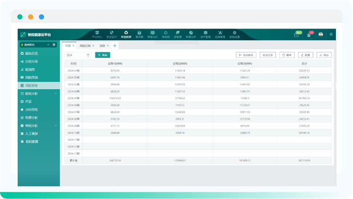This screenshot has width=353, height=199.
Task: Select the 2024-01周 row label
Action: (74, 71)
